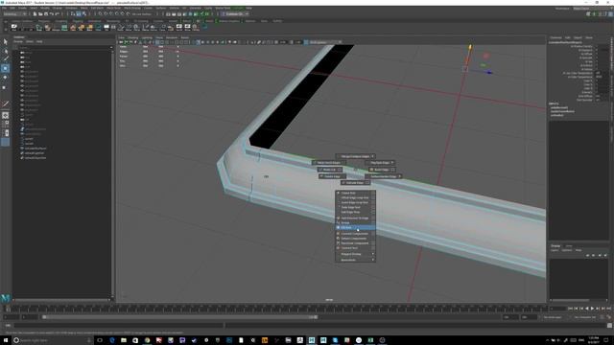This screenshot has height=345, width=614.
Task: Open the No Character Set dropdown
Action: [584, 317]
